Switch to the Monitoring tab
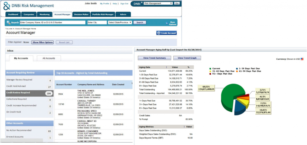 [x=45, y=14]
